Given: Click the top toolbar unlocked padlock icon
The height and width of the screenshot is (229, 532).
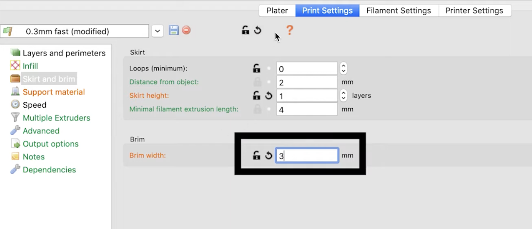Looking at the screenshot, I should [x=246, y=30].
